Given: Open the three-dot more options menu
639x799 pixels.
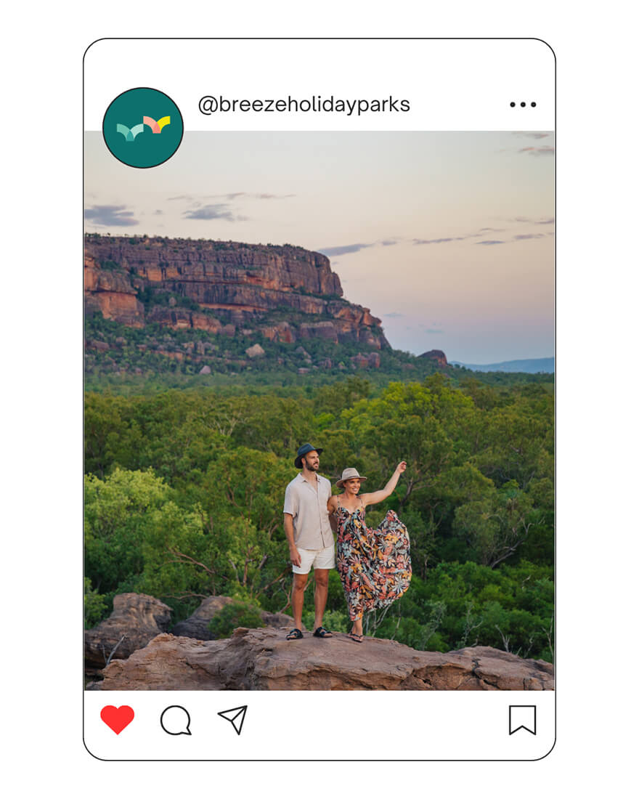Looking at the screenshot, I should click(523, 105).
